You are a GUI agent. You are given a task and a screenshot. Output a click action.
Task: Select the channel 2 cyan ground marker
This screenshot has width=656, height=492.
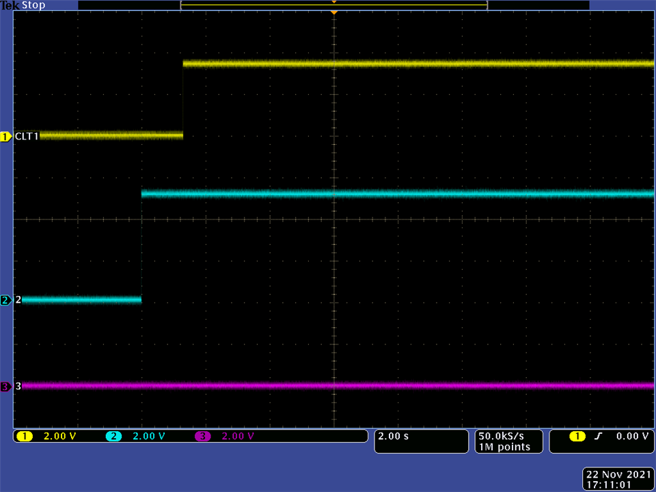tap(6, 300)
